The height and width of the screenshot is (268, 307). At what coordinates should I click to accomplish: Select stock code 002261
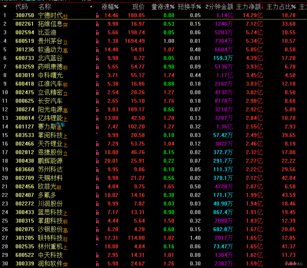(x=25, y=24)
